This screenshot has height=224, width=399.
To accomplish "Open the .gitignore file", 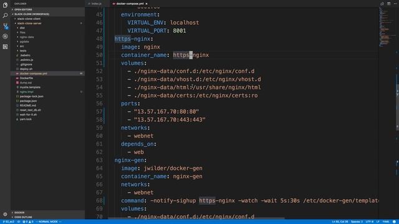I will tap(26, 64).
